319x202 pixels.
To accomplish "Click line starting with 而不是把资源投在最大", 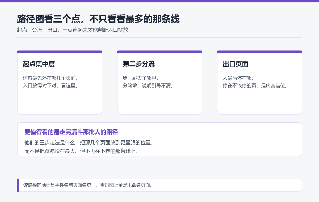I will click(x=81, y=151).
